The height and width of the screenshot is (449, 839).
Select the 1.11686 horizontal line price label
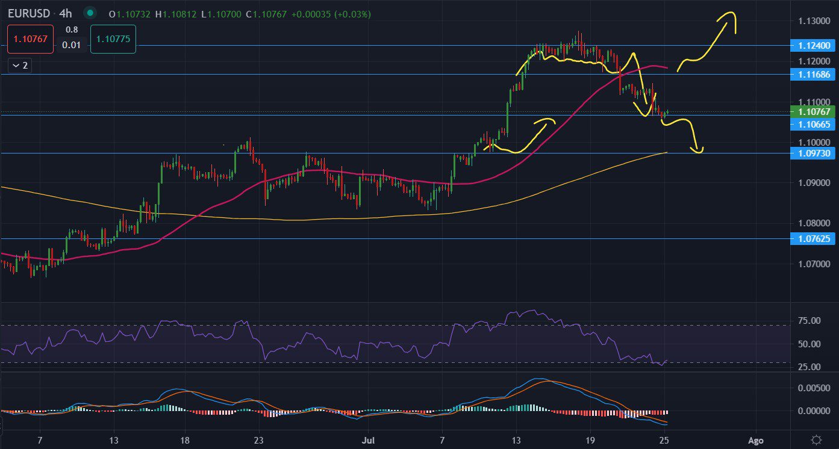pos(813,75)
